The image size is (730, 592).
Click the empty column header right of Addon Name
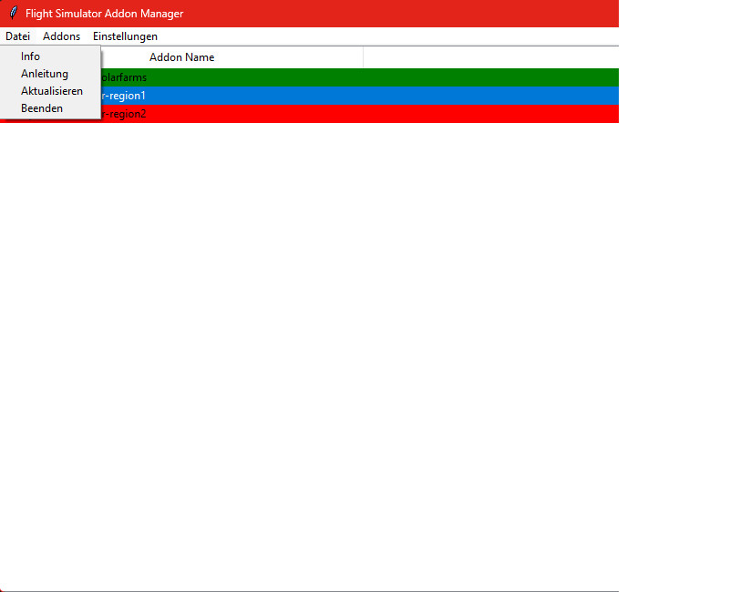[x=490, y=57]
